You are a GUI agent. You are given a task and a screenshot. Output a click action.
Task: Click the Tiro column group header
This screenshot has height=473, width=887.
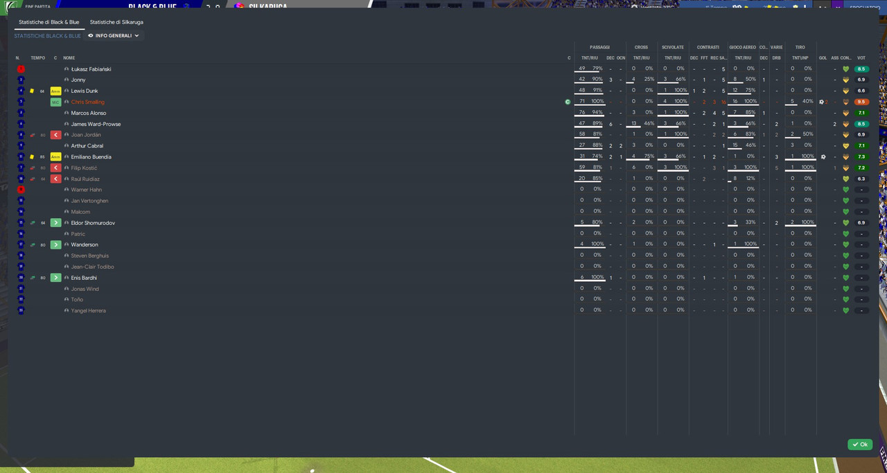tap(800, 48)
